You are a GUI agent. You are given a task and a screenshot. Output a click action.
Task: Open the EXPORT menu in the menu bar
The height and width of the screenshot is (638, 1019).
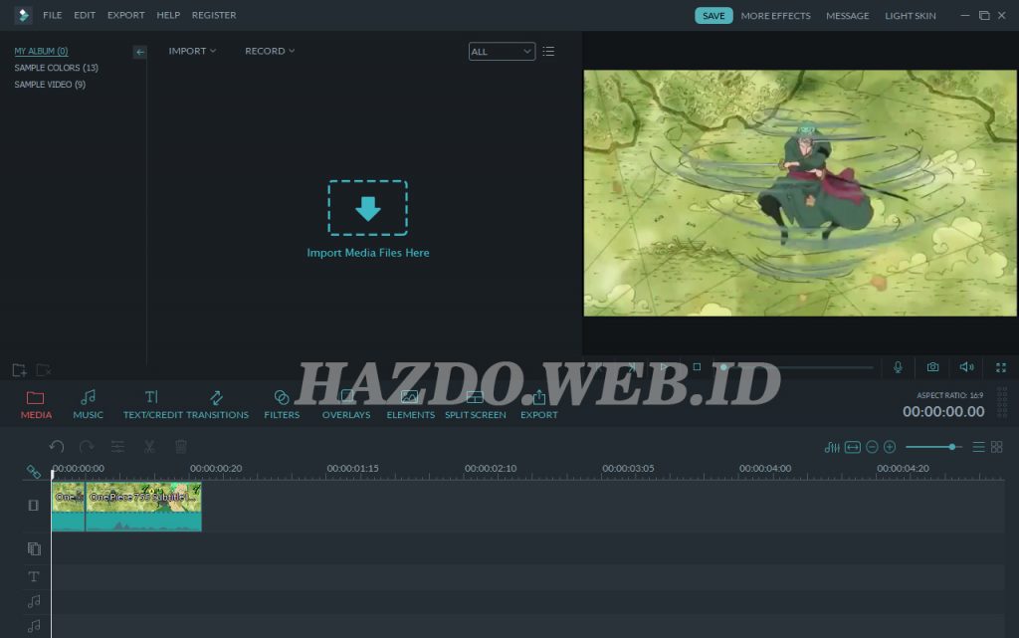[x=125, y=15]
